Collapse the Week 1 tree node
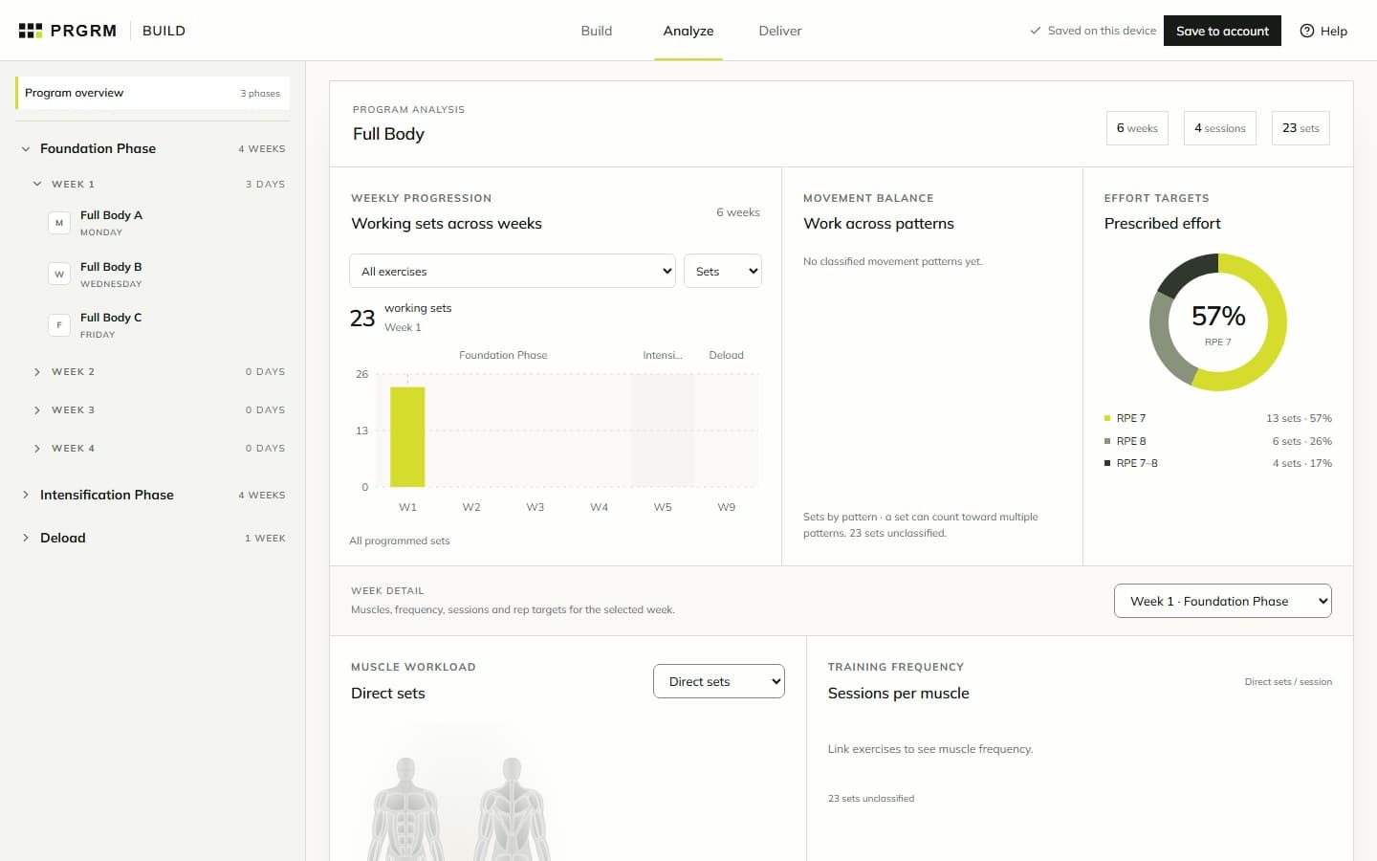The image size is (1377, 861). [37, 184]
